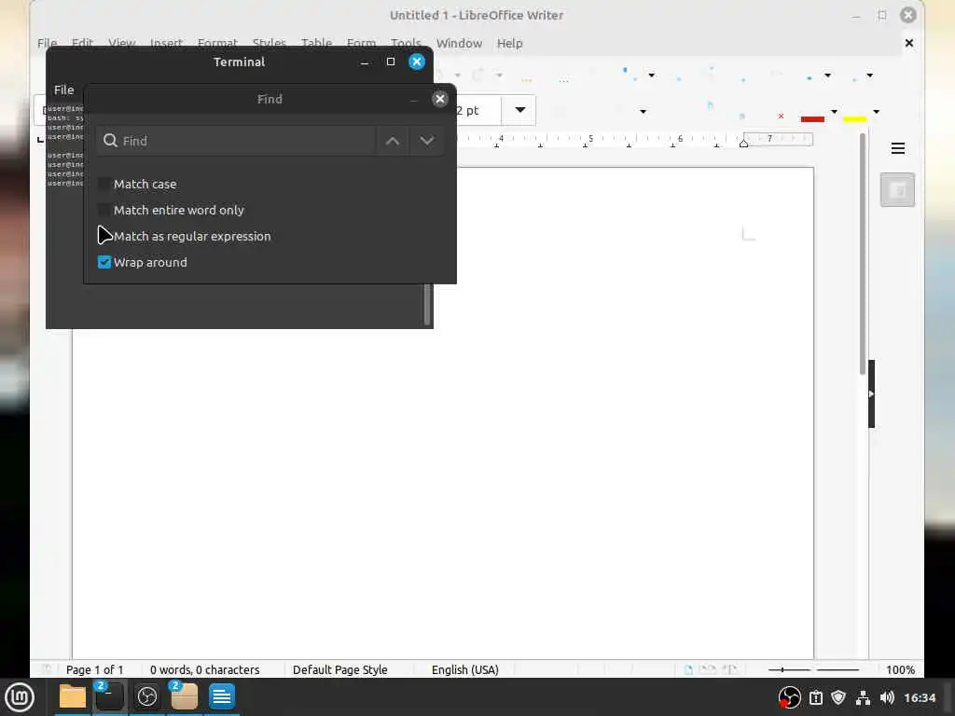Click the OBS recording tray icon
Screen dimensions: 955x716
[x=789, y=697]
